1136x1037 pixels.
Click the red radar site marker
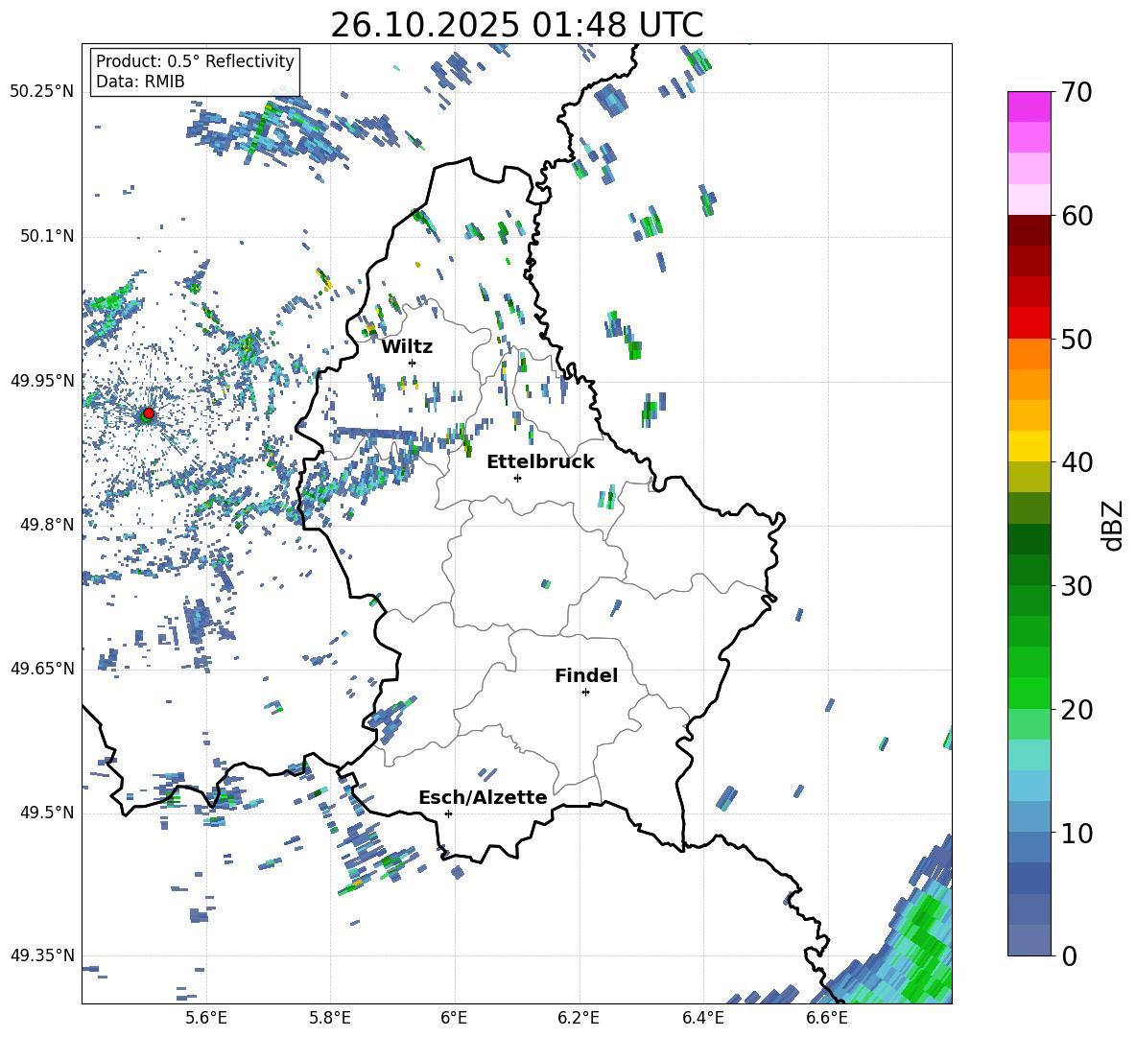tap(148, 413)
